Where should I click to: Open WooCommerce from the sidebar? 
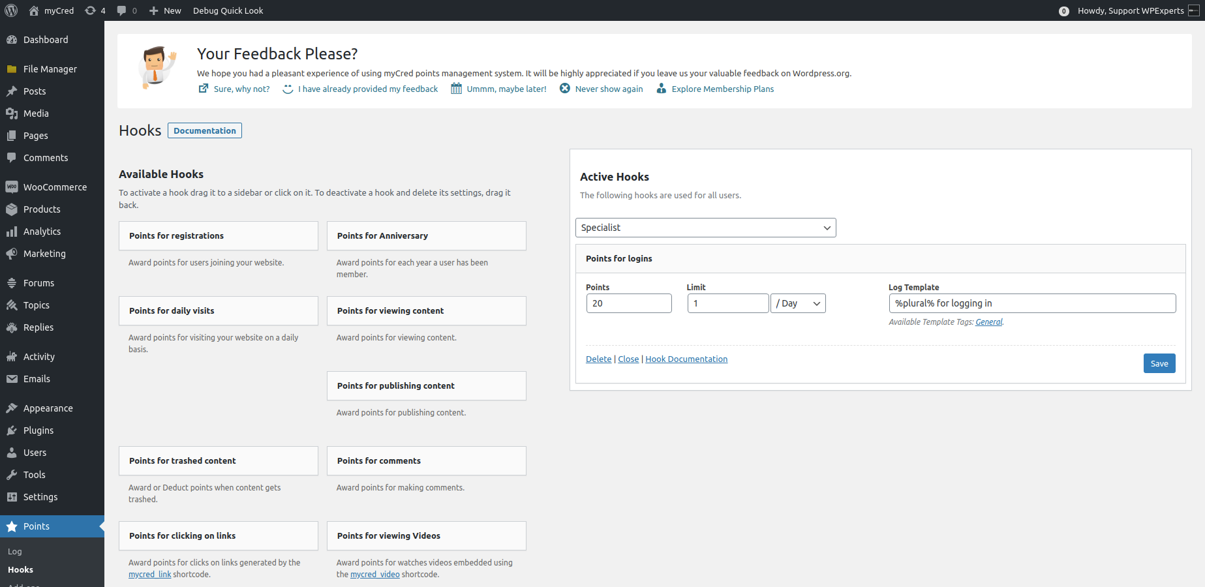55,187
